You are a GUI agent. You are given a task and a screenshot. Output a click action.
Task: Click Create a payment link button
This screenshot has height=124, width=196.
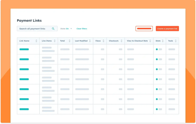click(167, 29)
